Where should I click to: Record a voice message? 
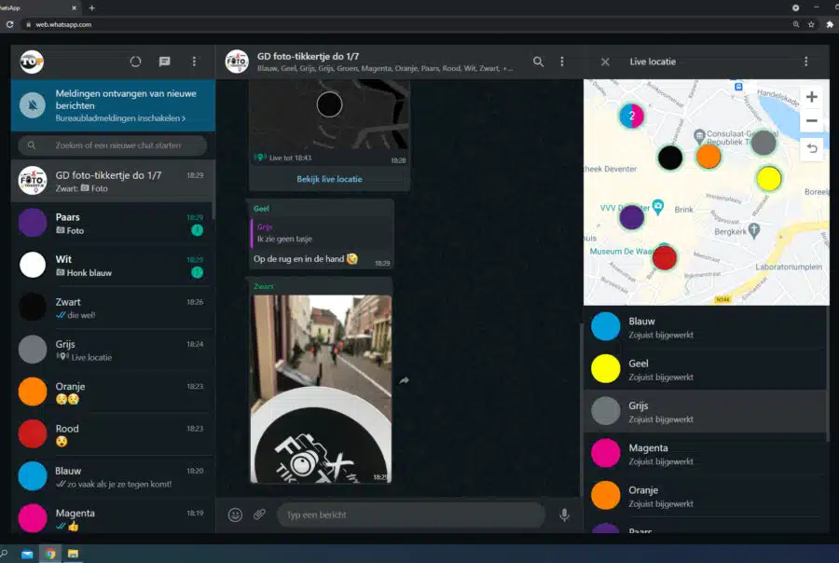pos(564,515)
